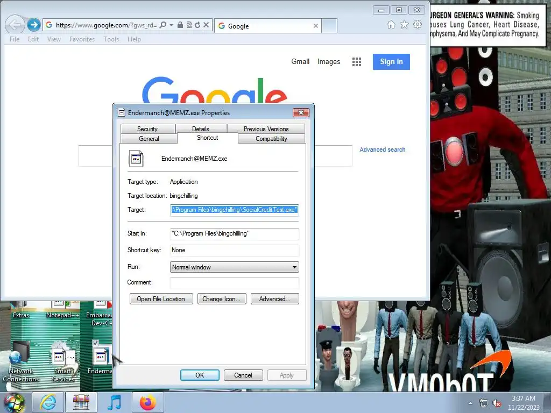This screenshot has width=551, height=413.
Task: Click the Change Icon button
Action: [x=222, y=299]
